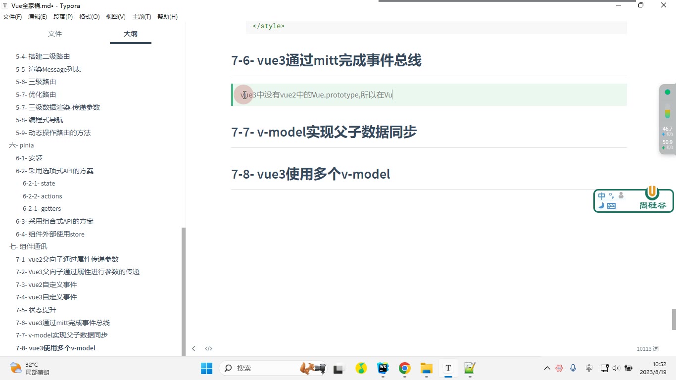
Task: Toggle the moon half-width icon on IME bar
Action: [x=601, y=206]
